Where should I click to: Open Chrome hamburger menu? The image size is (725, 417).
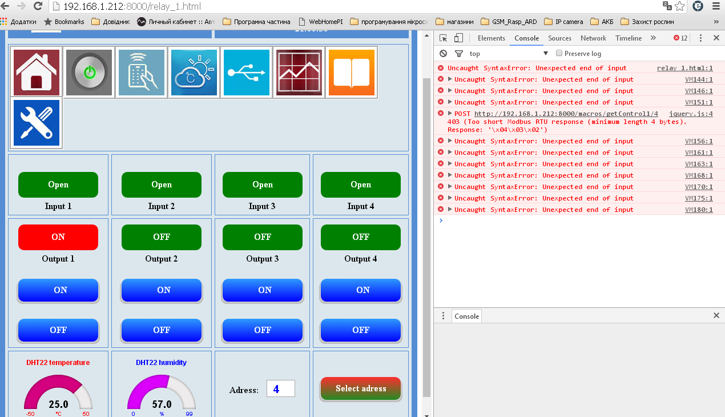click(x=716, y=6)
